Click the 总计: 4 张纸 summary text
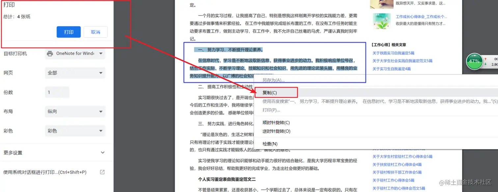This screenshot has width=498, height=192. tap(17, 16)
